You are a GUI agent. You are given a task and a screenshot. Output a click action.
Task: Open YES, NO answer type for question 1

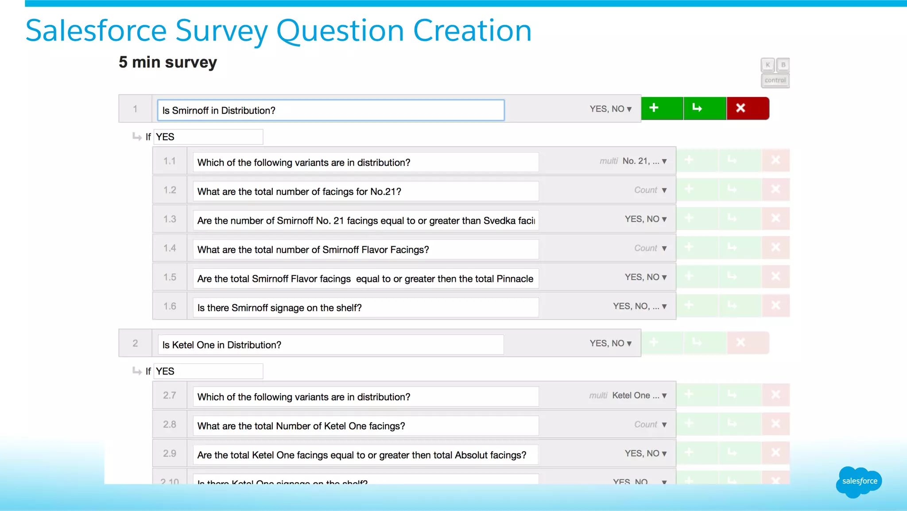coord(610,109)
